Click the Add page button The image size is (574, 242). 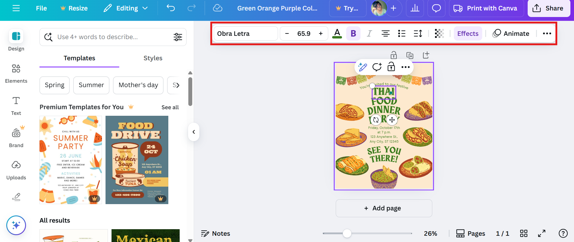tap(384, 208)
